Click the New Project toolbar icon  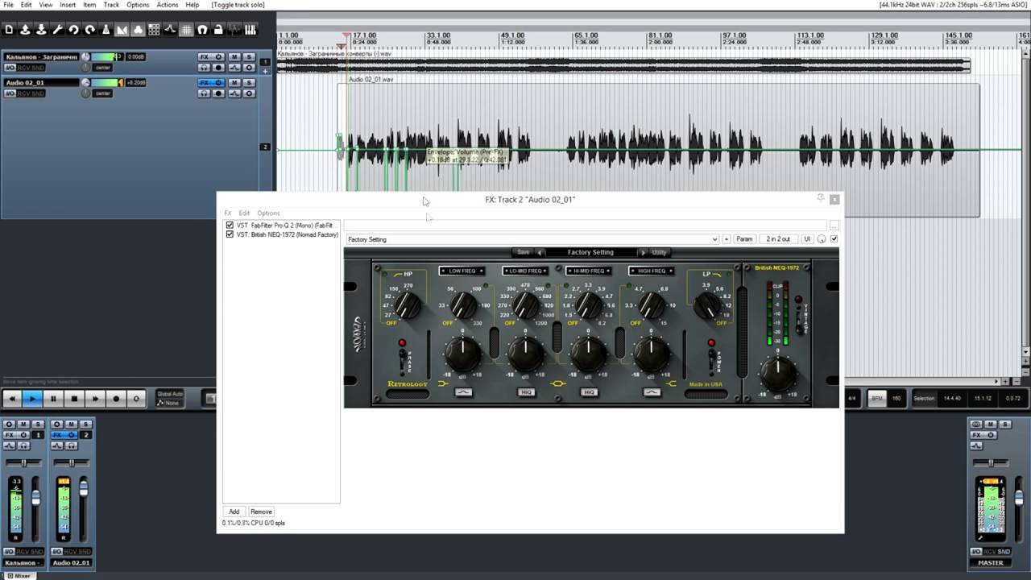click(9, 30)
